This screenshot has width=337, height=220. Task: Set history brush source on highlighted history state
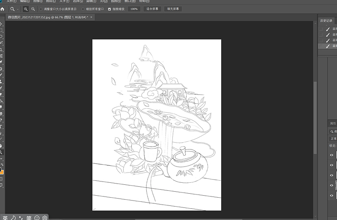pyautogui.click(x=321, y=46)
